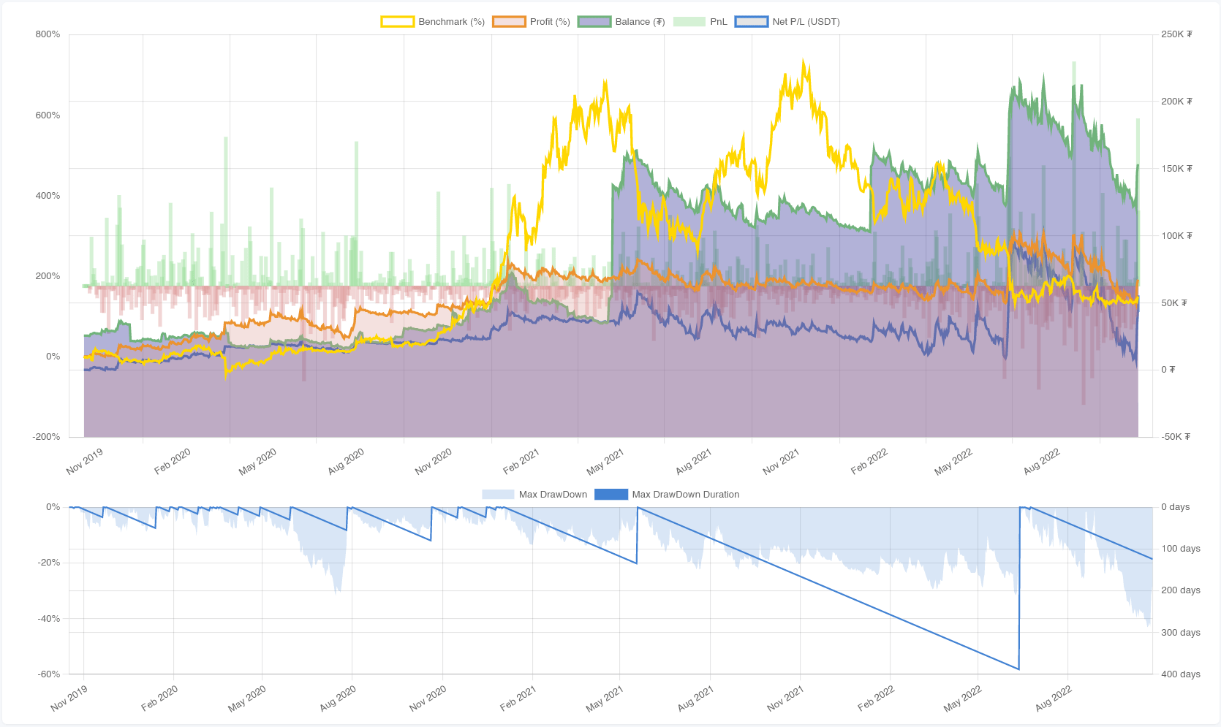Click the 200 days duration axis label
The width and height of the screenshot is (1221, 727).
pos(1181,590)
